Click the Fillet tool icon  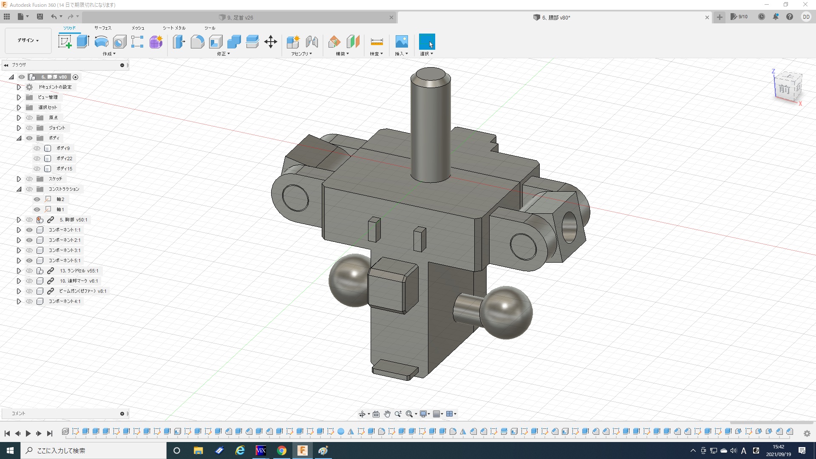(197, 42)
